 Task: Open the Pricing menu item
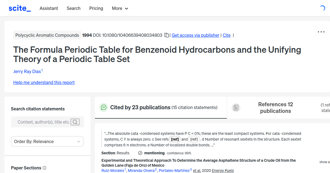click(96, 9)
